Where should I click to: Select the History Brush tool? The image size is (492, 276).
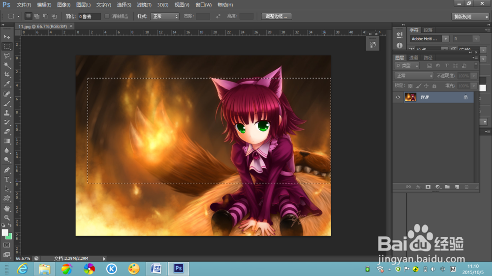[x=6, y=122]
